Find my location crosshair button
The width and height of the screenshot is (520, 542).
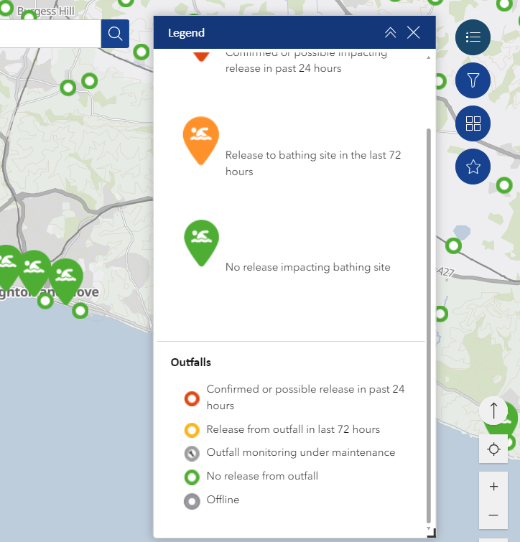coord(493,449)
